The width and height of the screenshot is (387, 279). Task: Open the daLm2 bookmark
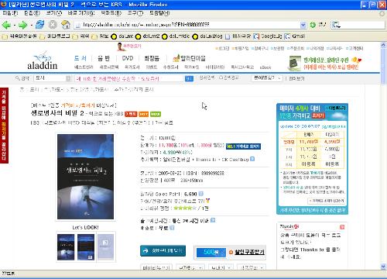(x=148, y=36)
